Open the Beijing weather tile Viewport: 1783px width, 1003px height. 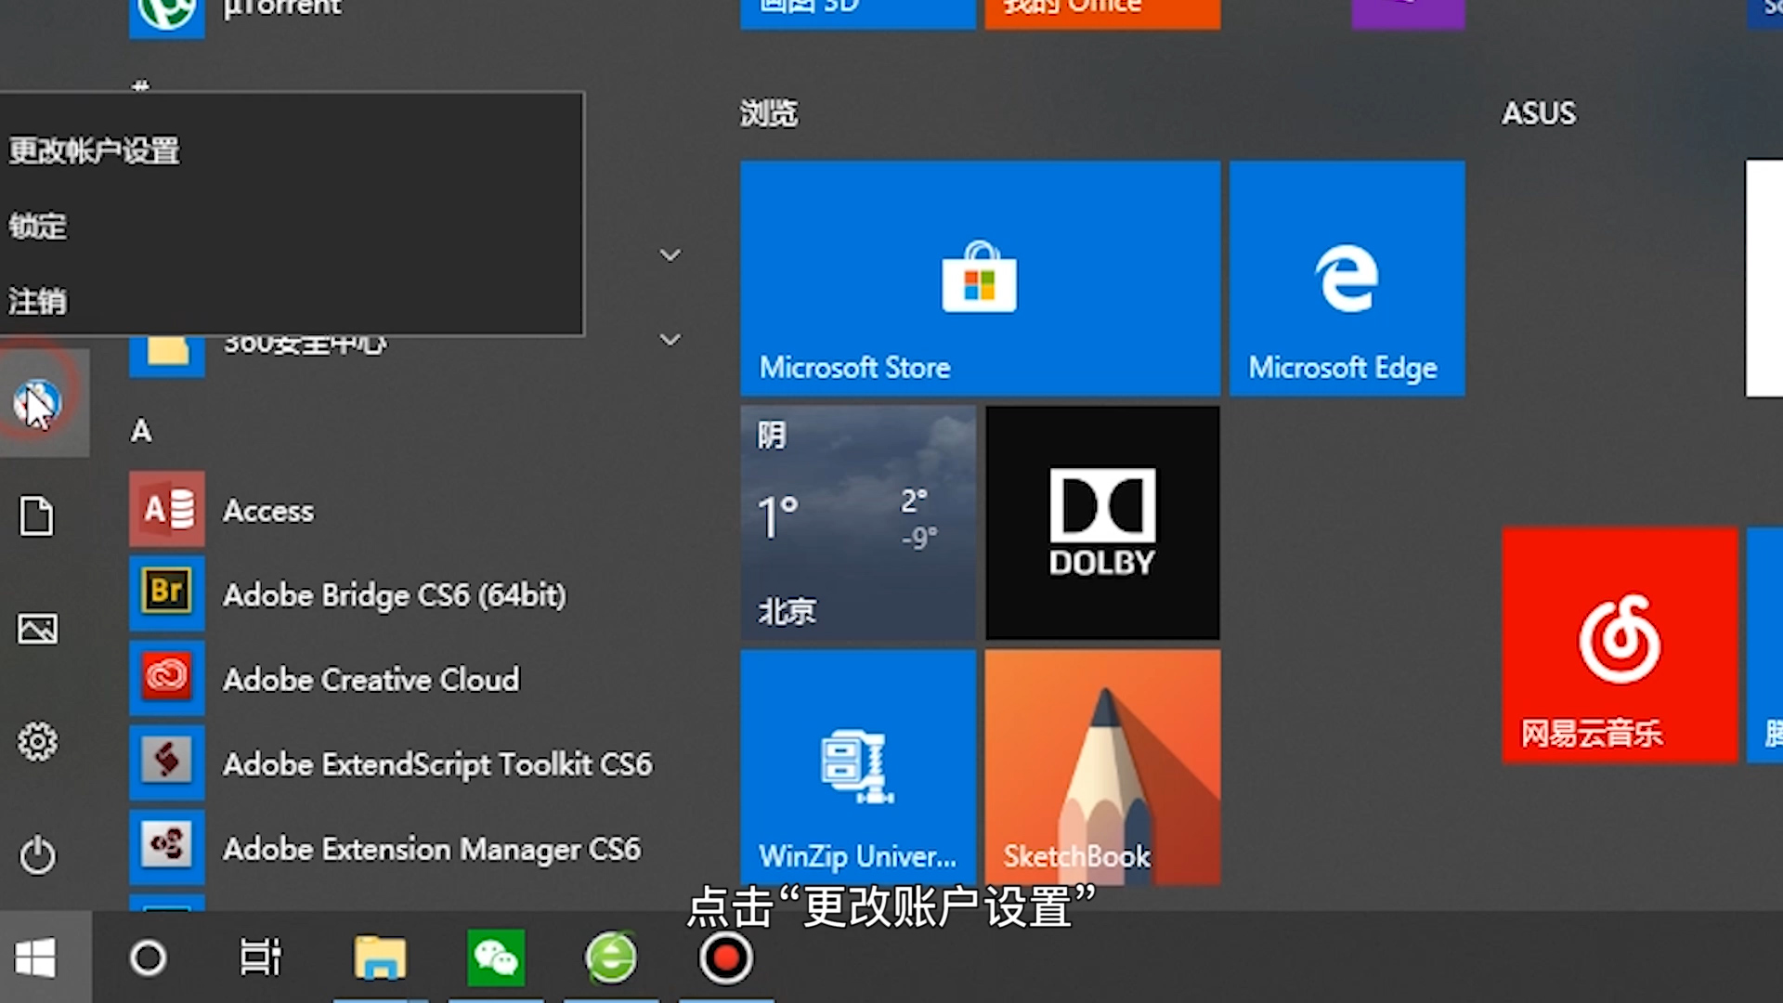(858, 523)
